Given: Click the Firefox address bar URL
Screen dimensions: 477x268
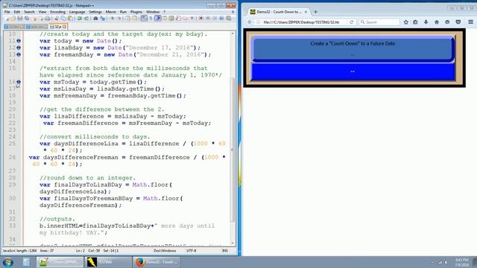Looking at the screenshot, I should (301, 22).
